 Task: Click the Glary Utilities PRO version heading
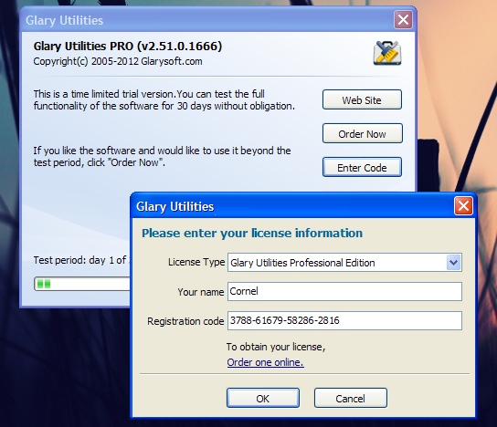click(128, 47)
